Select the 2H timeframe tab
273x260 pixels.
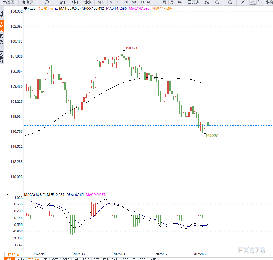pyautogui.click(x=141, y=2)
